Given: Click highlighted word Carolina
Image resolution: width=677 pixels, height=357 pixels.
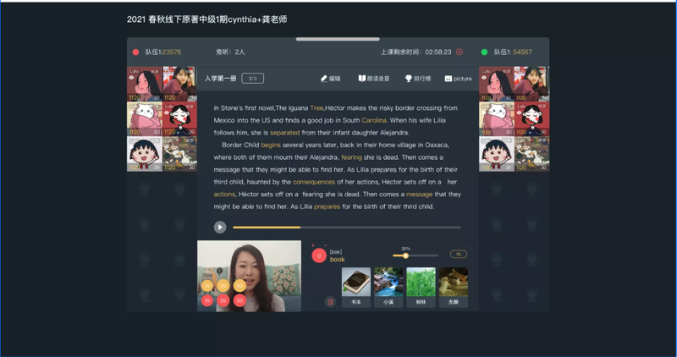Looking at the screenshot, I should pyautogui.click(x=374, y=120).
